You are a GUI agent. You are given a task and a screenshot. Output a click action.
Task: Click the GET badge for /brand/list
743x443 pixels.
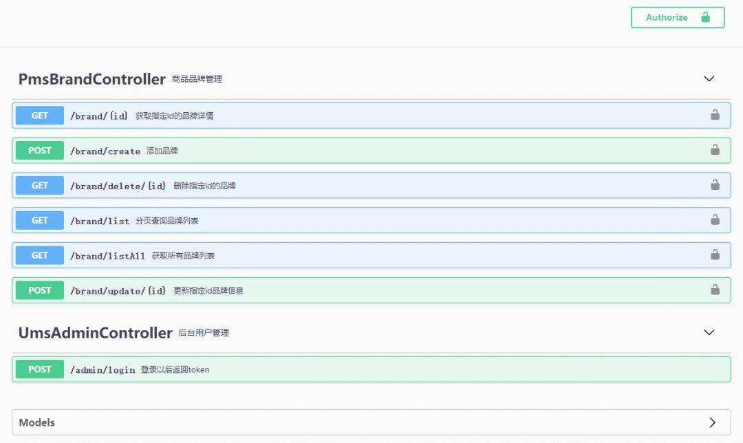(40, 220)
